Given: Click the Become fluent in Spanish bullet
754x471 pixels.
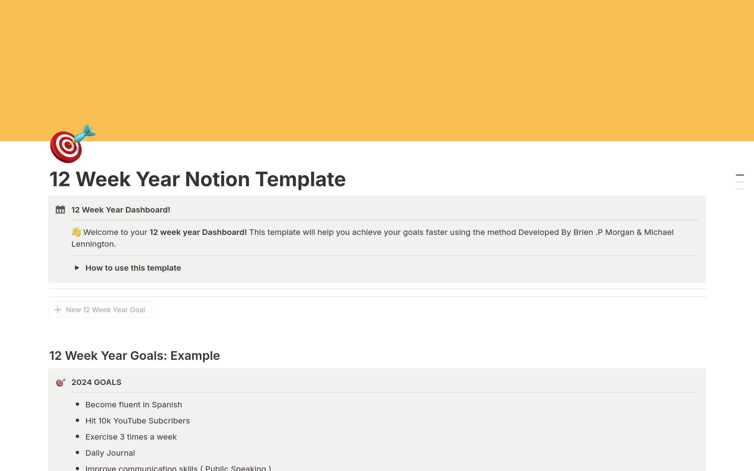Looking at the screenshot, I should (x=134, y=405).
